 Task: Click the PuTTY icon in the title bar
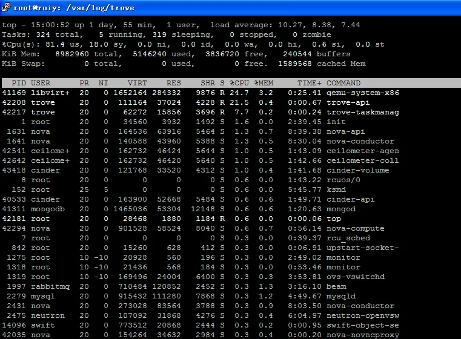tap(6, 7)
